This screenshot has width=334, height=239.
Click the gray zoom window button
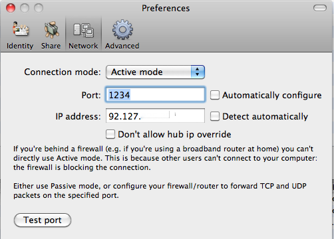pyautogui.click(x=39, y=8)
